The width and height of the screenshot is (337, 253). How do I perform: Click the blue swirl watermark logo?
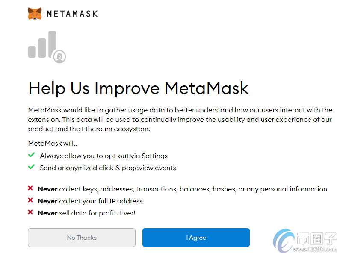284,241
